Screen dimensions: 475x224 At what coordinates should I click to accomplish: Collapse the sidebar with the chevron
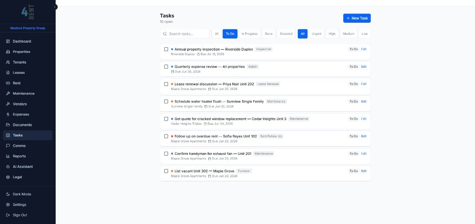point(55,7)
